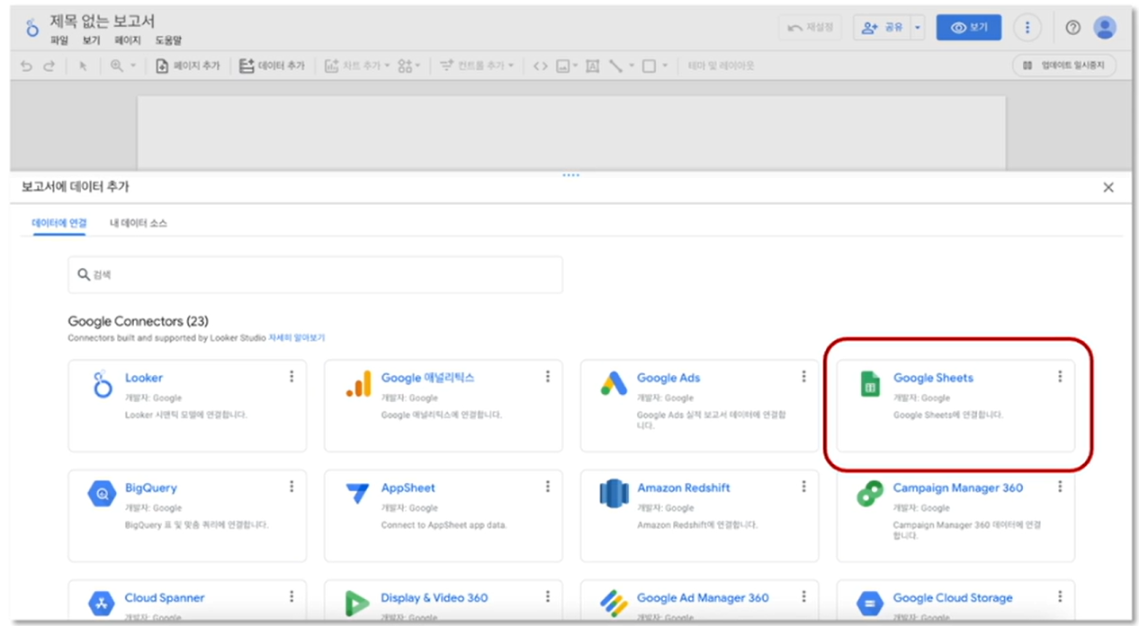Open the community visualizations and components dropdown

(x=409, y=66)
